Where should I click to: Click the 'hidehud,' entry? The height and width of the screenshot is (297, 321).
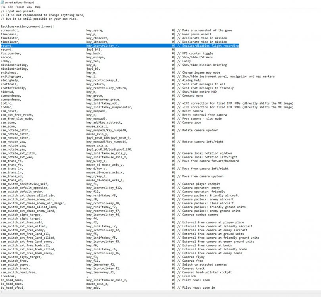(x=8, y=92)
